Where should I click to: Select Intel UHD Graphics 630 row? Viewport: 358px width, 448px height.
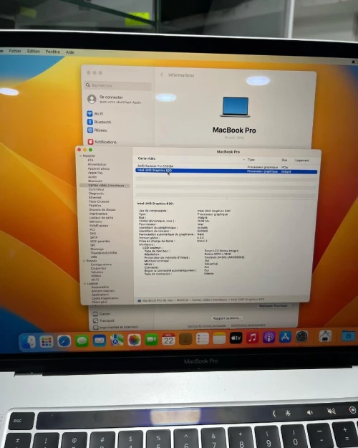click(x=226, y=171)
